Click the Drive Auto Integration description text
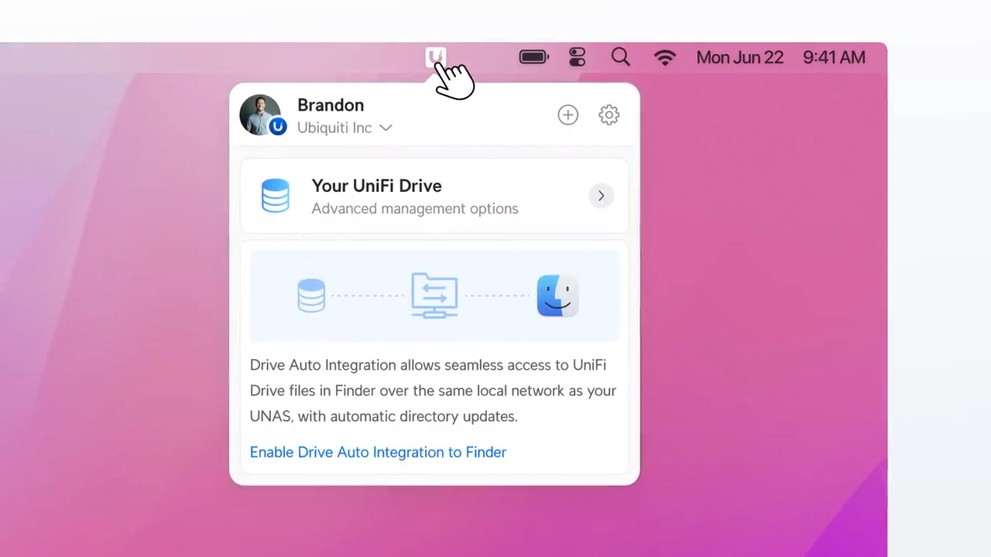The height and width of the screenshot is (557, 991). coord(433,391)
